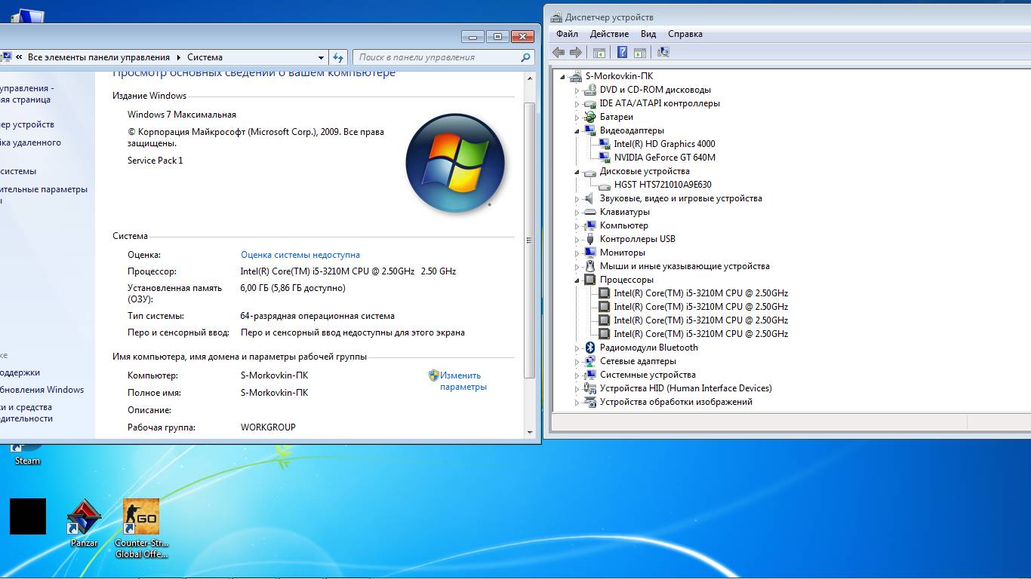1031x579 pixels.
Task: Open the address bar history dropdown arrow
Action: point(321,57)
